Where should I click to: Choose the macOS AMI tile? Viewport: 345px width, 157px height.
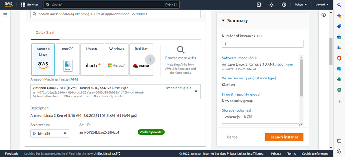point(68,60)
